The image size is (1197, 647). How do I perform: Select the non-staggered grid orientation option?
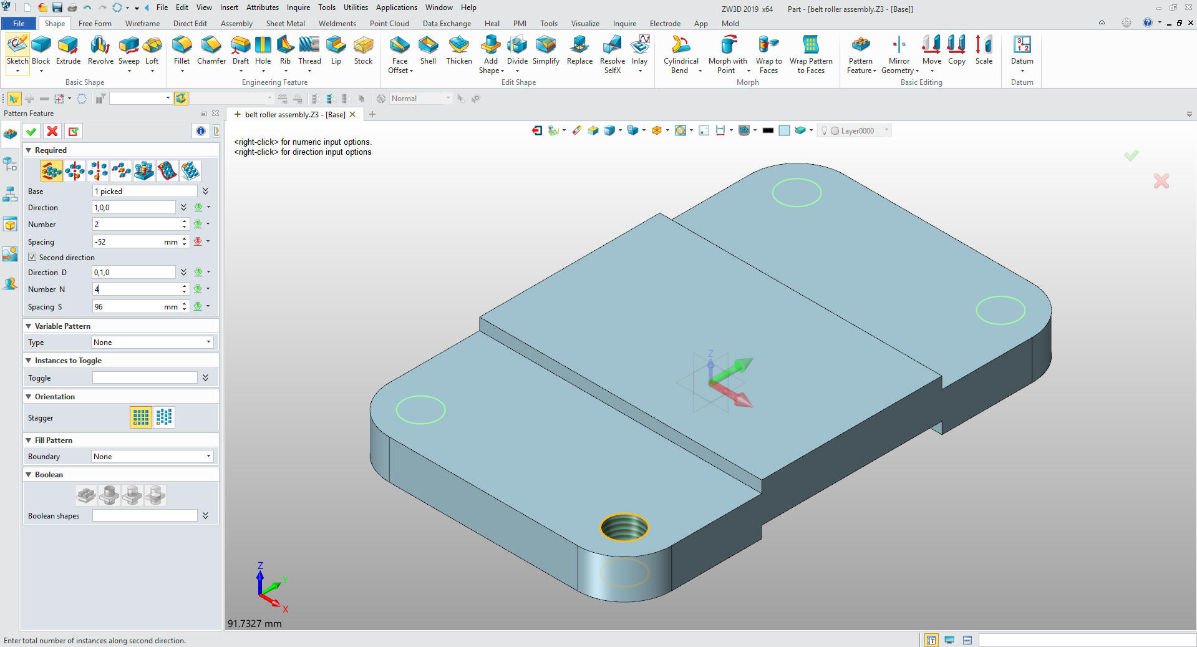click(141, 417)
